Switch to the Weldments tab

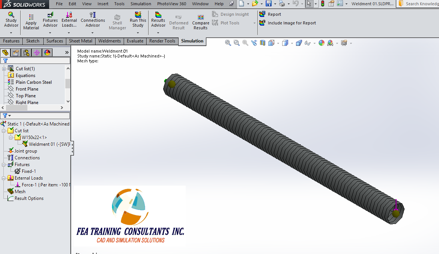[109, 41]
